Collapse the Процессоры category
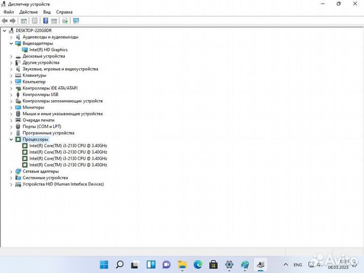The height and width of the screenshot is (273, 364). 11,140
